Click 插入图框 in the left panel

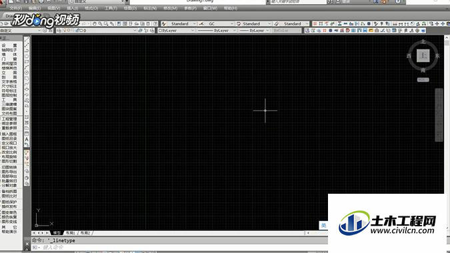[9, 134]
